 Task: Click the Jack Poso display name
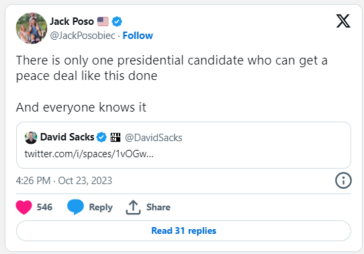pos(72,22)
